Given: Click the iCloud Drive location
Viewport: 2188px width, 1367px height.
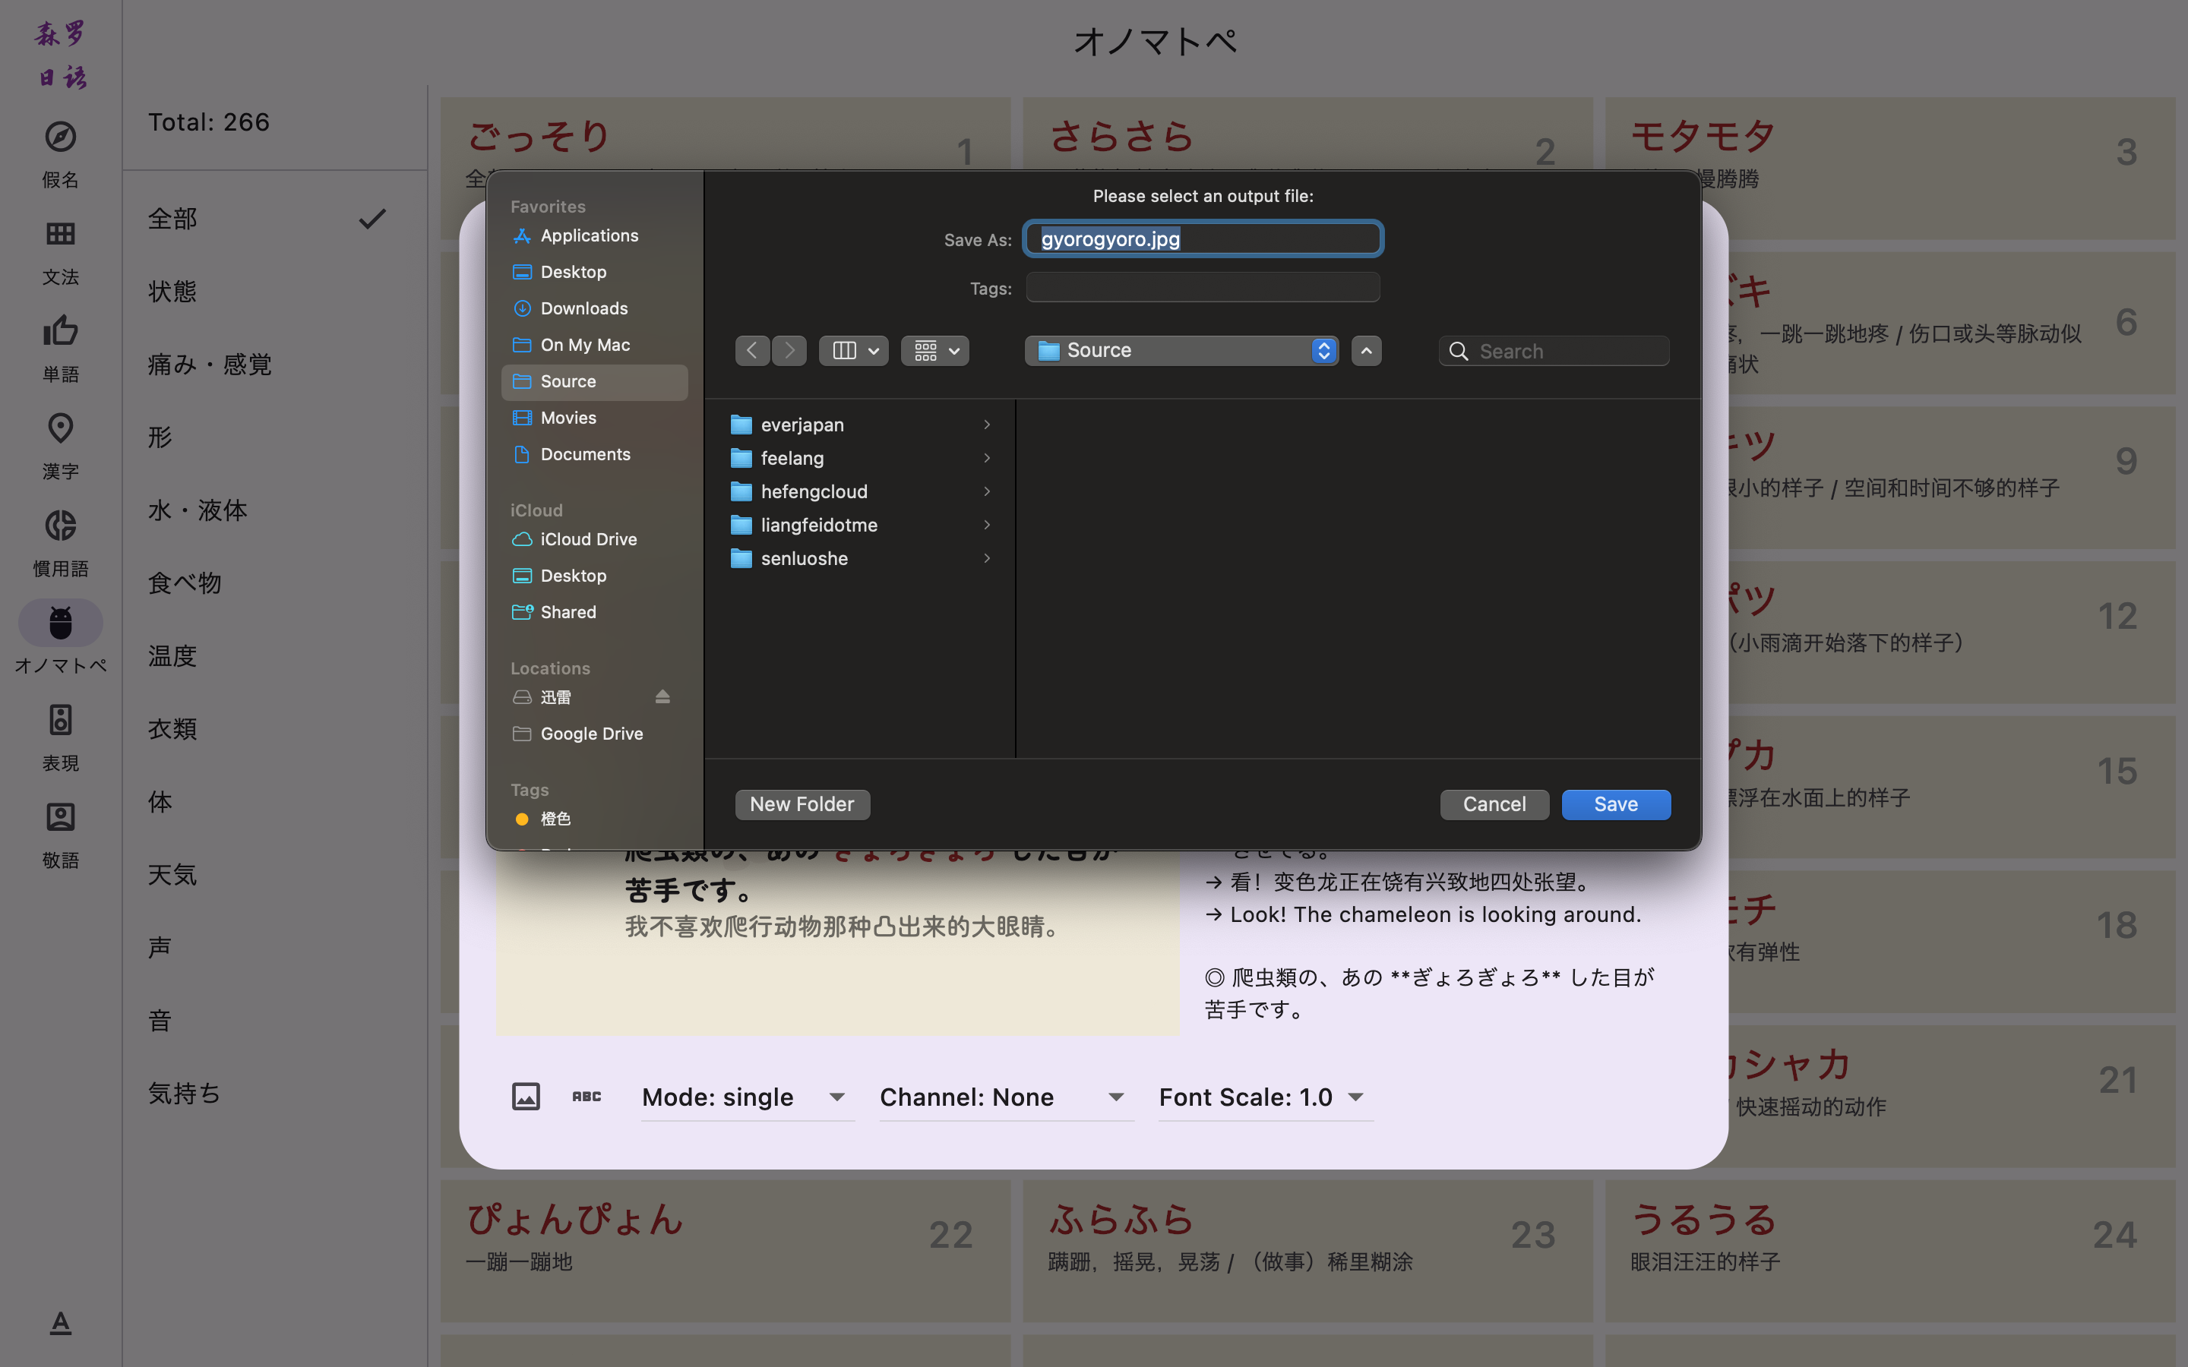Looking at the screenshot, I should [x=587, y=538].
